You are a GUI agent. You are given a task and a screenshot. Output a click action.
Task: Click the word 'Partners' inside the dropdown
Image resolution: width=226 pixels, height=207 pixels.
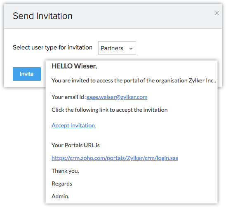(112, 48)
